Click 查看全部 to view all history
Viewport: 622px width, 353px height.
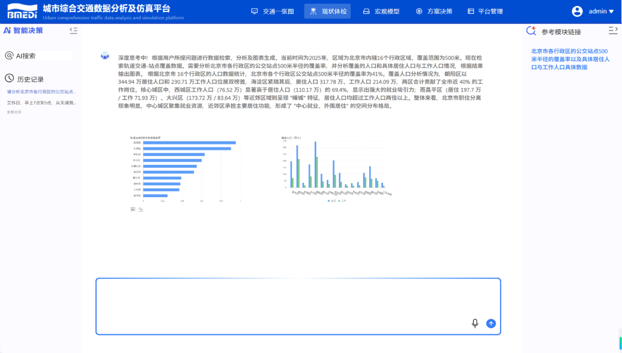(x=14, y=112)
